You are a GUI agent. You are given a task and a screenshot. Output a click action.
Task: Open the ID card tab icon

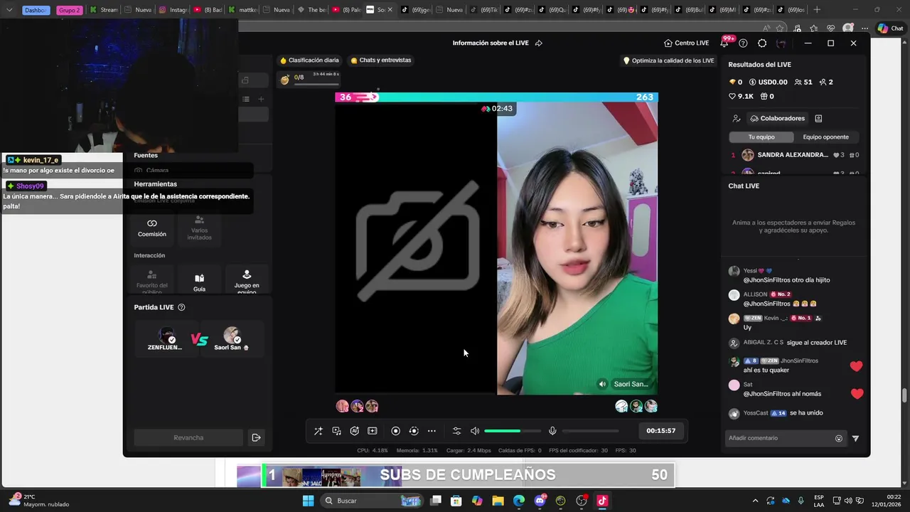(x=818, y=119)
